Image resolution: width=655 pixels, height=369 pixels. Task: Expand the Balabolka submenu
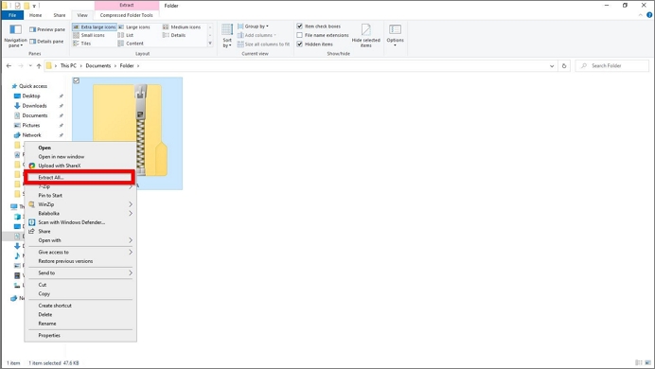tap(80, 213)
